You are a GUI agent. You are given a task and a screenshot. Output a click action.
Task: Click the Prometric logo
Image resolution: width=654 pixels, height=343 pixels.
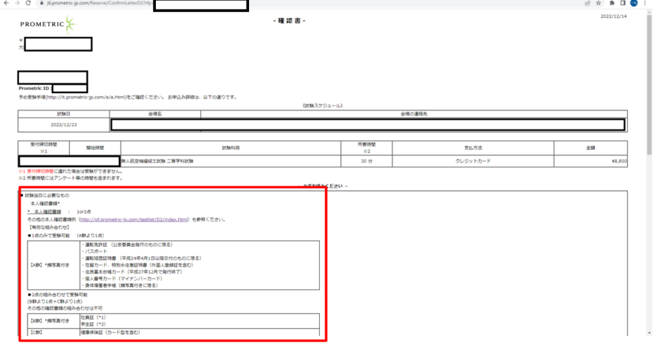click(x=48, y=24)
